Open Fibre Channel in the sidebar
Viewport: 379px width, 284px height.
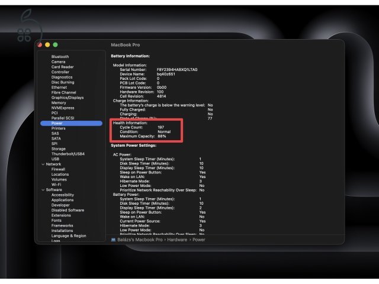tap(63, 92)
